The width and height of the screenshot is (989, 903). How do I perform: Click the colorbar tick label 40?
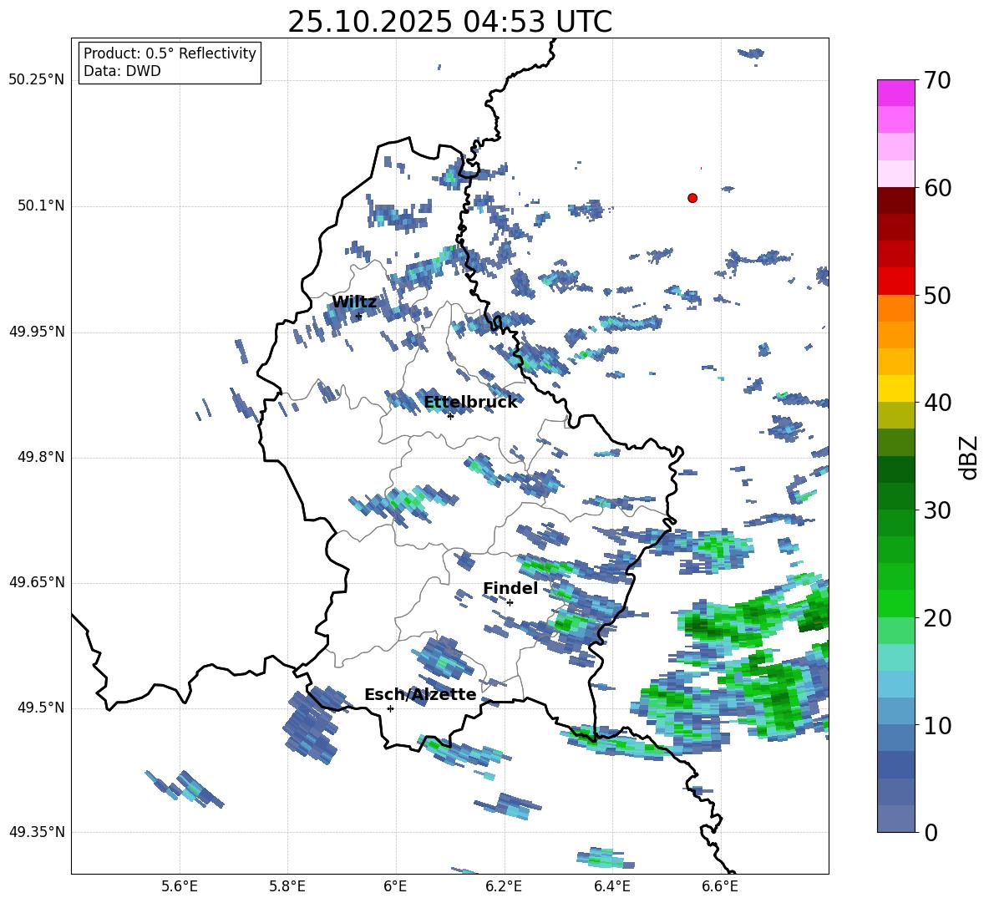[937, 403]
